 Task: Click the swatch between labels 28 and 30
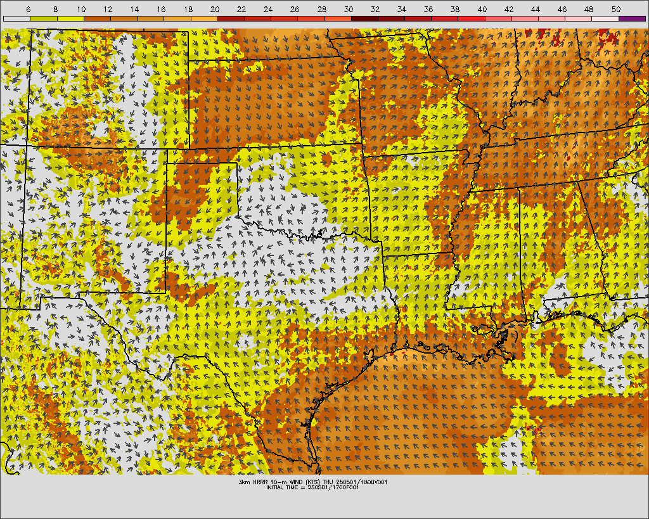(x=338, y=18)
